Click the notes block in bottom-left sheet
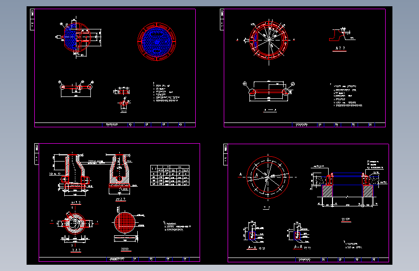 (177, 227)
